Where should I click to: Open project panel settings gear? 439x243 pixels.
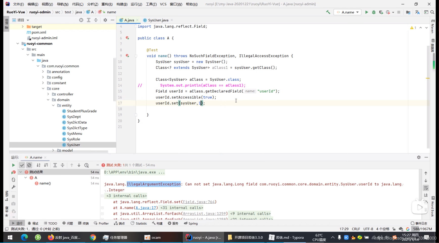105,20
